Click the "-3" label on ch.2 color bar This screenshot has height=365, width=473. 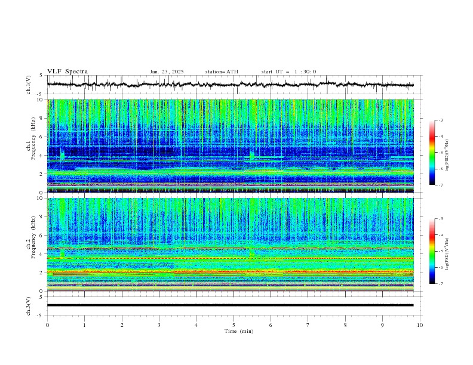[x=440, y=219]
